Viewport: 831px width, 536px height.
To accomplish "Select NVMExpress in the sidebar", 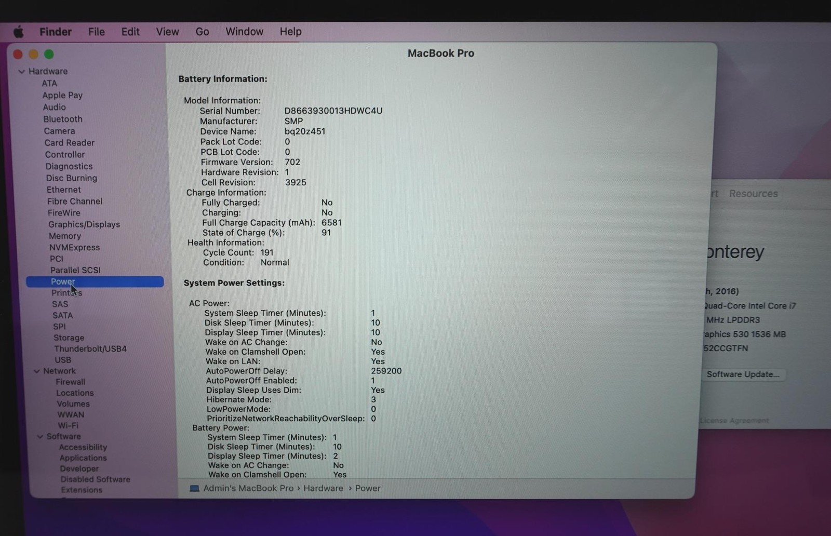I will pos(74,248).
